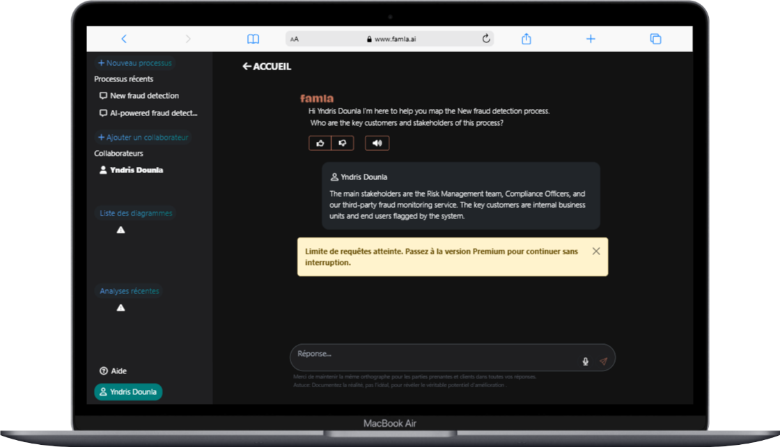Image resolution: width=780 pixels, height=447 pixels.
Task: Select the user icon next to Yndris Dounla collaborator
Action: 102,170
